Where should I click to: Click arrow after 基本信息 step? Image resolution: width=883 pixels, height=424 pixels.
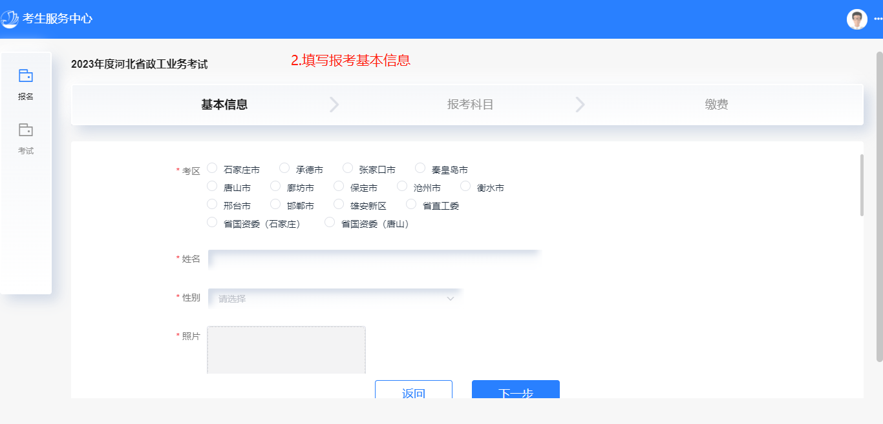click(334, 105)
